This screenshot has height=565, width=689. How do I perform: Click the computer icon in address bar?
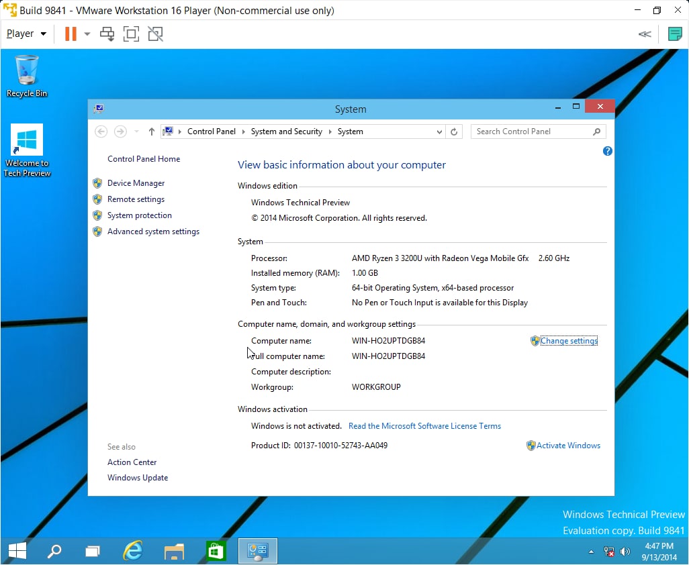(168, 132)
